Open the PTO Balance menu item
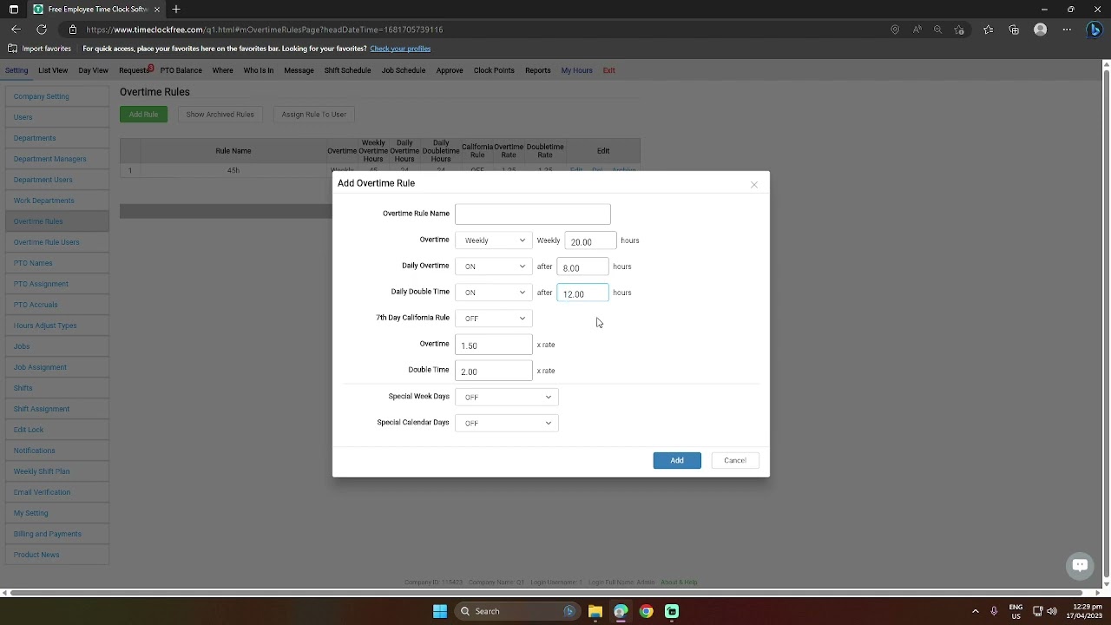This screenshot has width=1111, height=625. pyautogui.click(x=181, y=70)
